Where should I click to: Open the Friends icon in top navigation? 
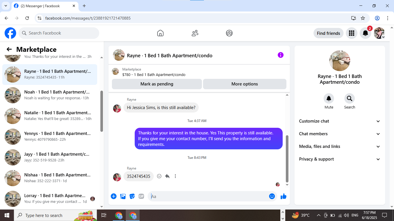pyautogui.click(x=195, y=33)
